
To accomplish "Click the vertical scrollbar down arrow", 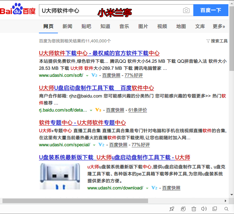I will [232, 195].
